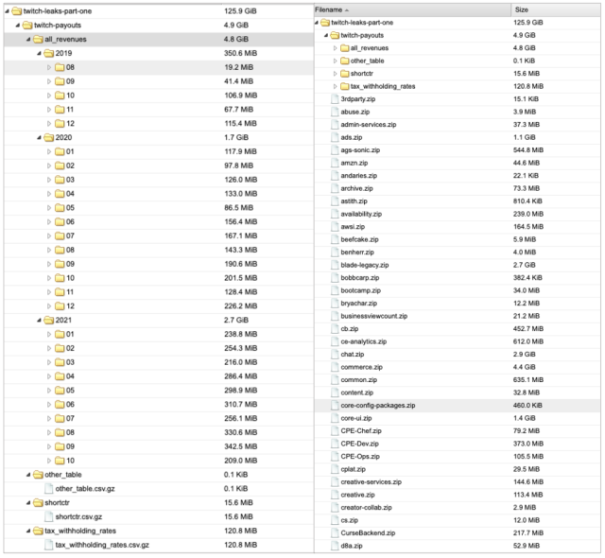This screenshot has width=605, height=558.
Task: Click file icon for CPE-Chef.zip
Action: [335, 430]
